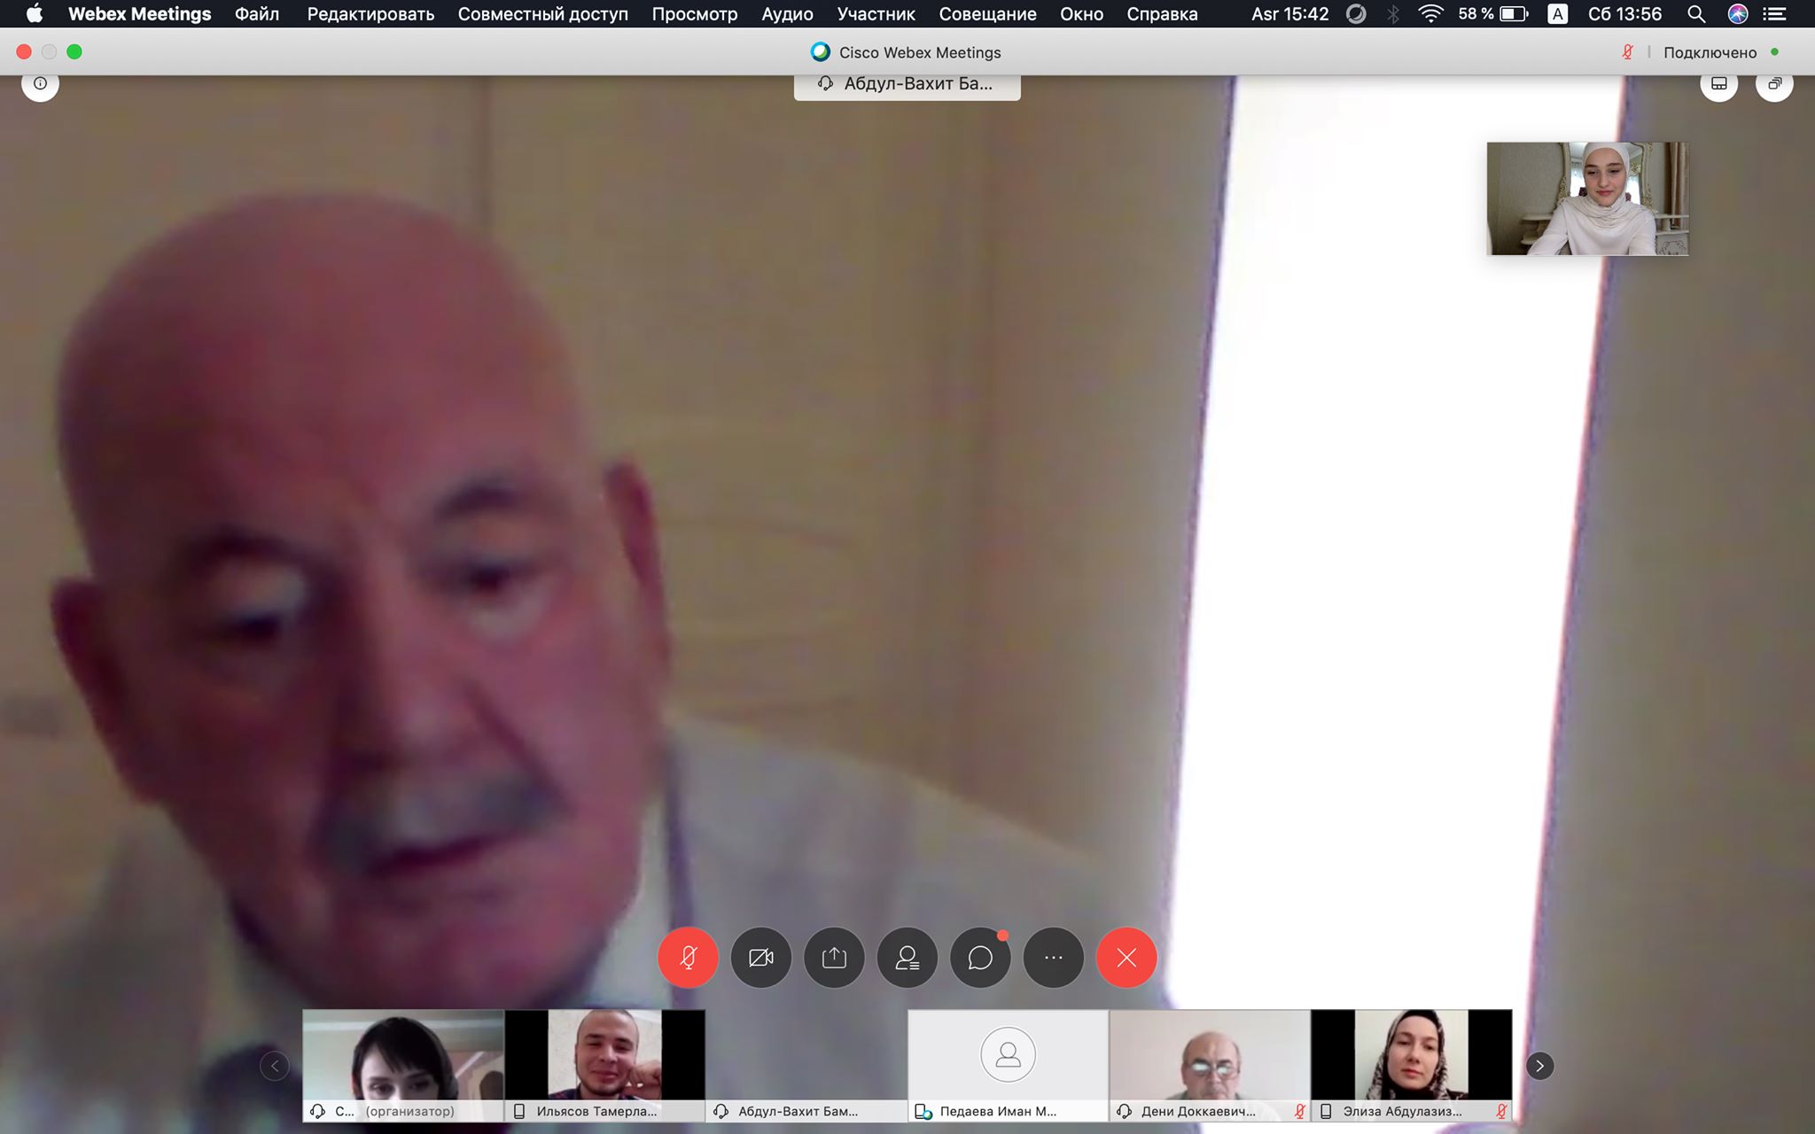Open the share content button
Screen dimensions: 1815x1134
(834, 958)
